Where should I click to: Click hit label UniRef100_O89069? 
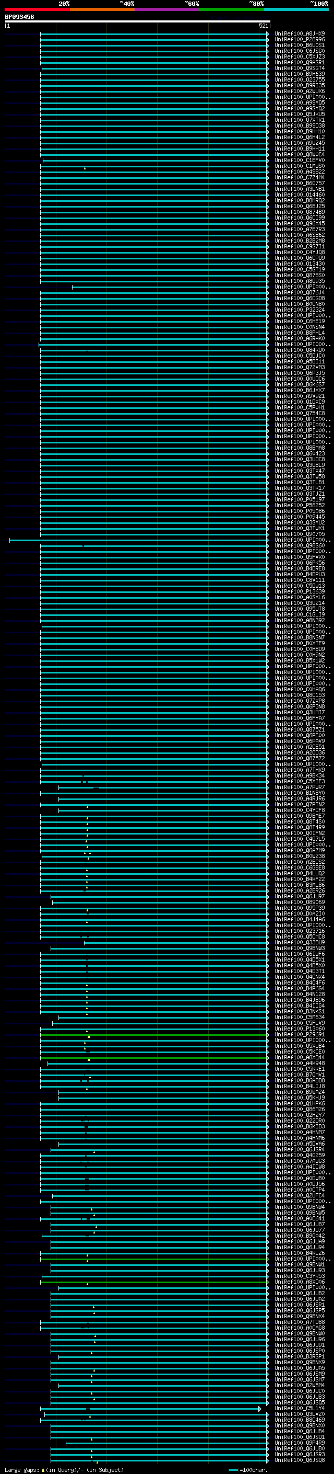tap(299, 902)
